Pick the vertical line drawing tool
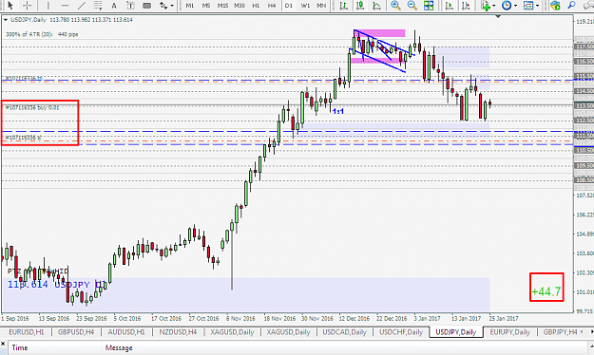 [48, 5]
